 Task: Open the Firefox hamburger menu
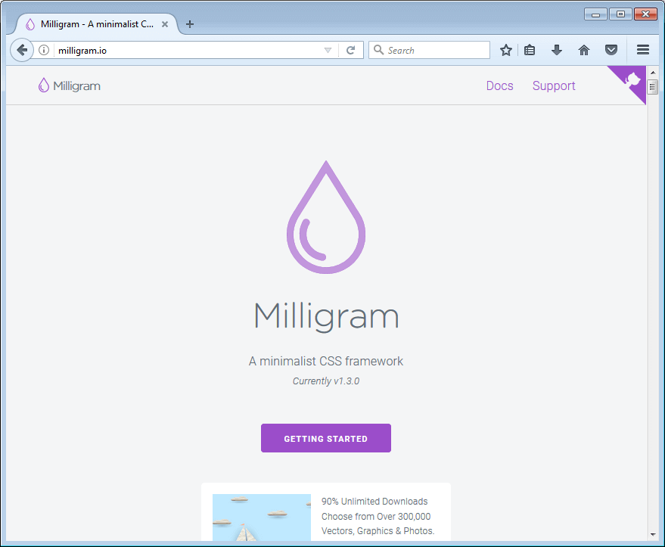[643, 50]
